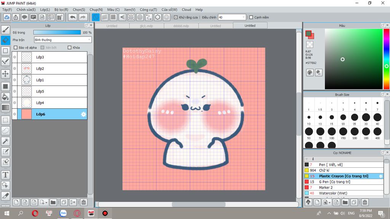Image resolution: width=390 pixels, height=219 pixels.
Task: Open the Pha trộn blend mode dropdown
Action: tap(63, 40)
